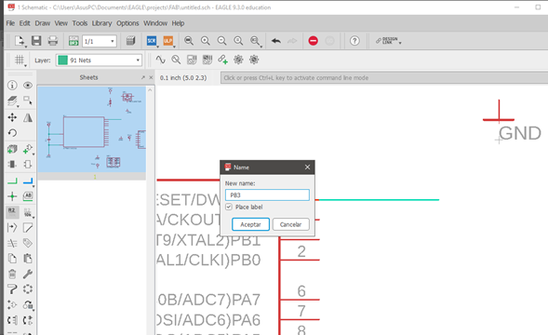Select the Label tool
This screenshot has height=335, width=548.
coord(28,196)
